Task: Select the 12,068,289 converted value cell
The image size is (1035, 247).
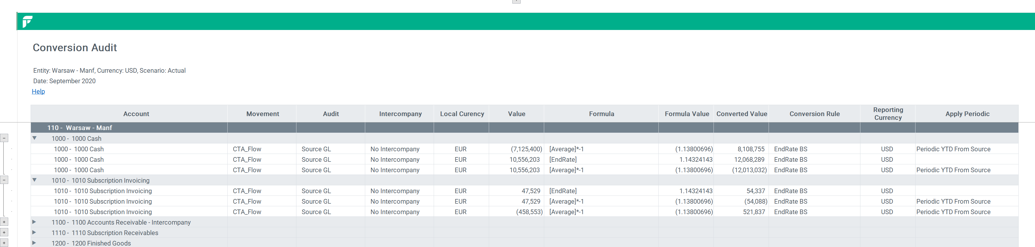Action: [x=741, y=159]
